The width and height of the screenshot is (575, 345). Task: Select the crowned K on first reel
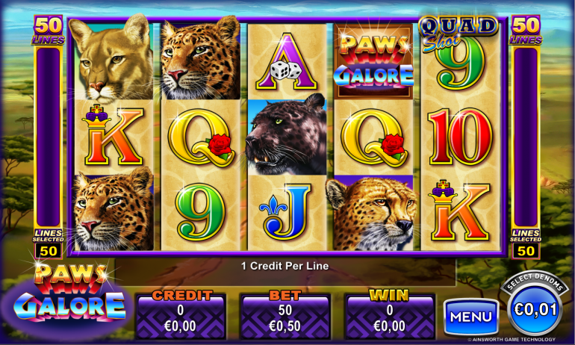point(113,137)
